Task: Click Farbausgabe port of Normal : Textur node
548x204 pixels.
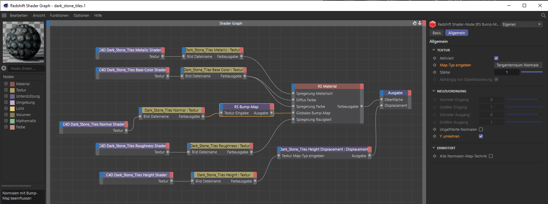Action: coord(203,116)
